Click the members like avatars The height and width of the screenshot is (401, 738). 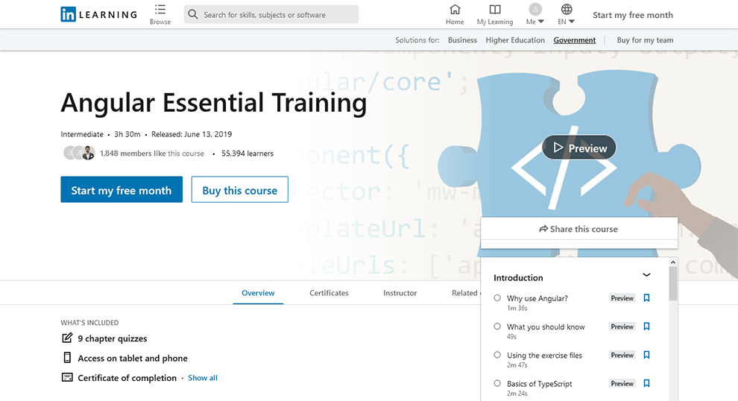(79, 153)
